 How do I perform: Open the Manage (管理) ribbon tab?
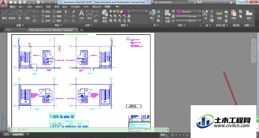pyautogui.click(x=57, y=7)
